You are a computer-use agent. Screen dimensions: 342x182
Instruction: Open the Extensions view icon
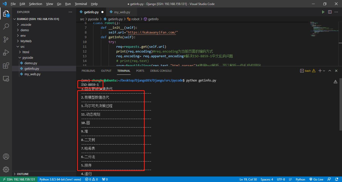[6, 65]
